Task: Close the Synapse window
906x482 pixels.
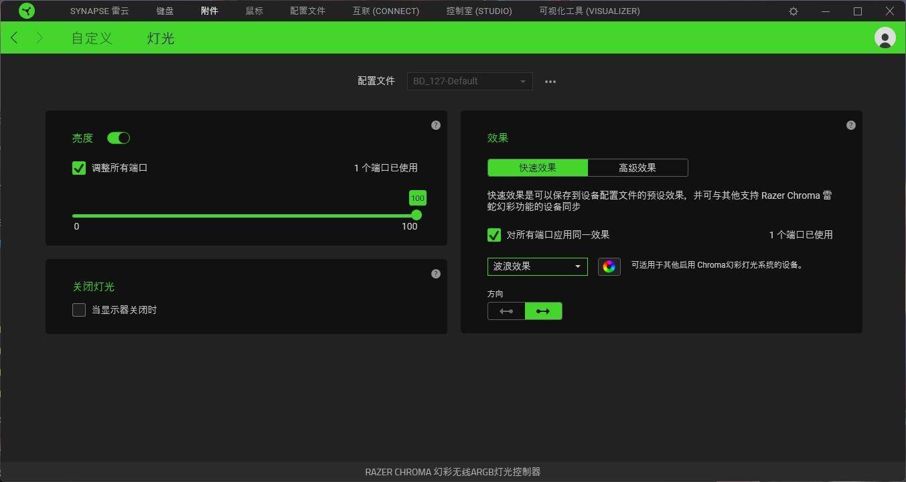Action: point(890,11)
